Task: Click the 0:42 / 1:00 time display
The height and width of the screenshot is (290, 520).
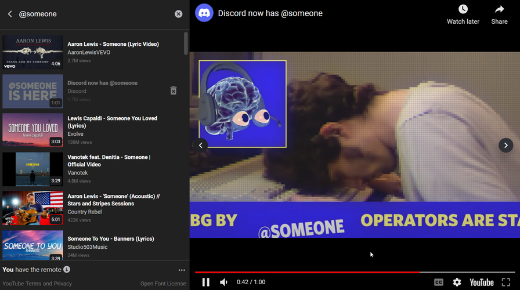Action: click(x=251, y=282)
